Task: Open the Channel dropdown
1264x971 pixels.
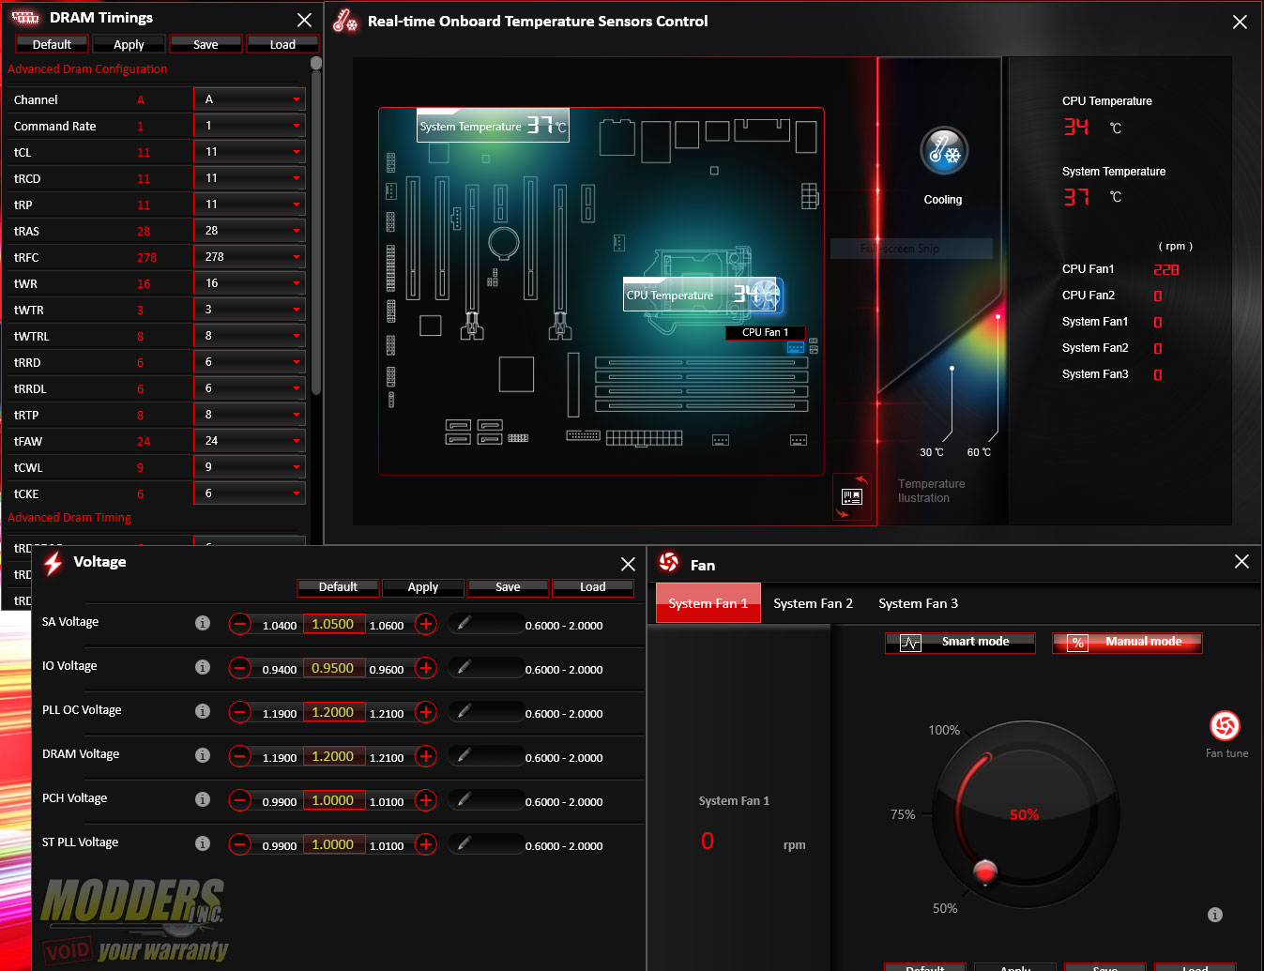Action: (250, 99)
